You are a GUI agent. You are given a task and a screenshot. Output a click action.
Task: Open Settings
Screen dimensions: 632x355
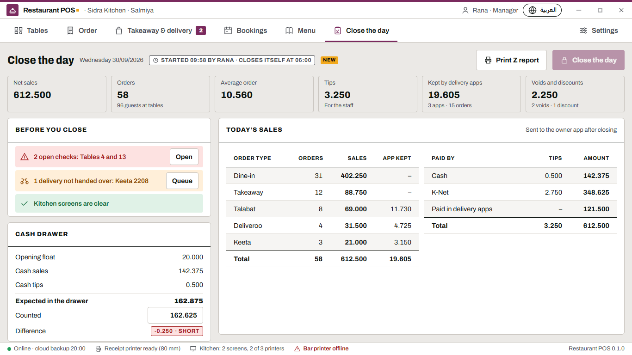pyautogui.click(x=599, y=31)
